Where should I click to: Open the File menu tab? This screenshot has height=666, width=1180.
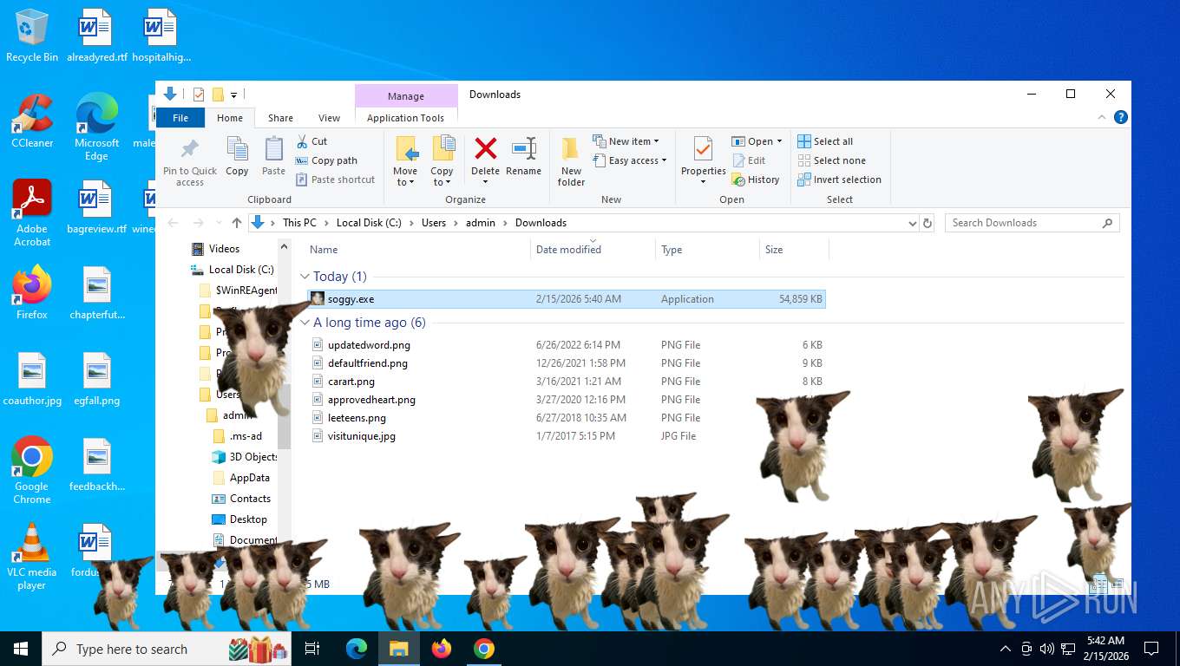(180, 118)
